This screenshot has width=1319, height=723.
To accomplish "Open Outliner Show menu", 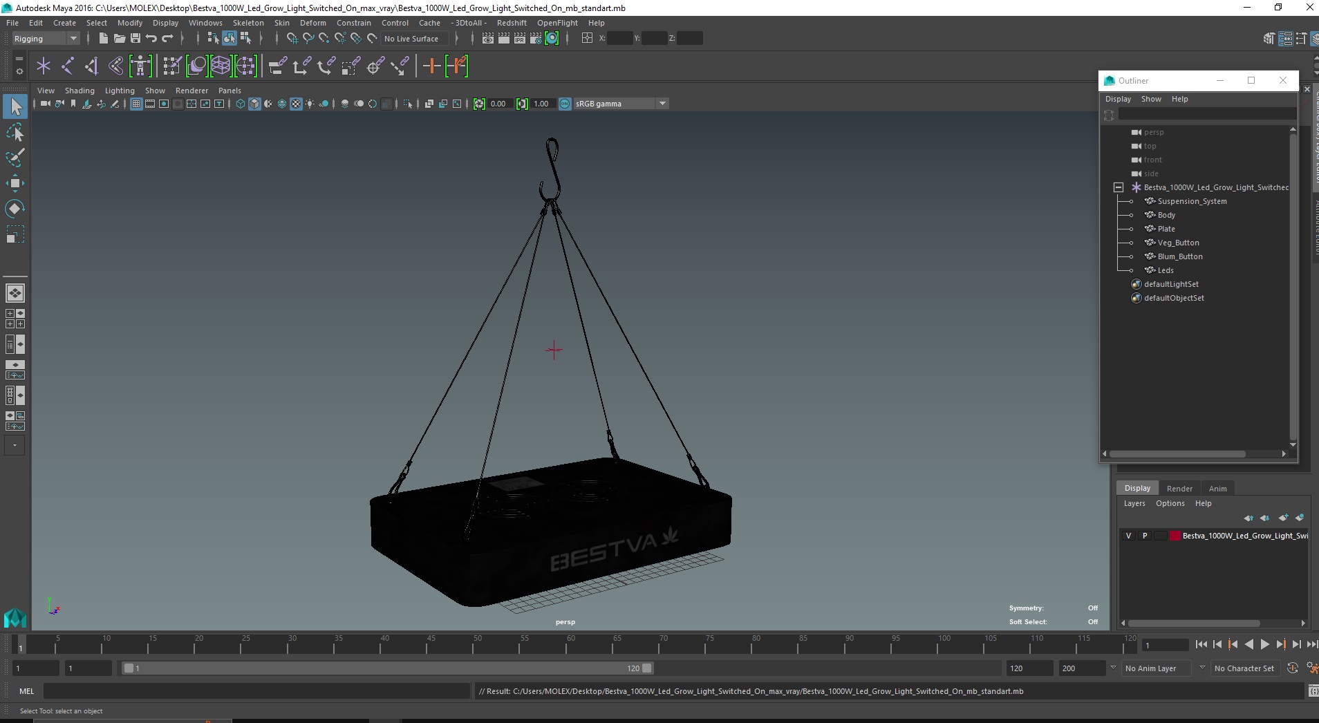I will coord(1151,99).
